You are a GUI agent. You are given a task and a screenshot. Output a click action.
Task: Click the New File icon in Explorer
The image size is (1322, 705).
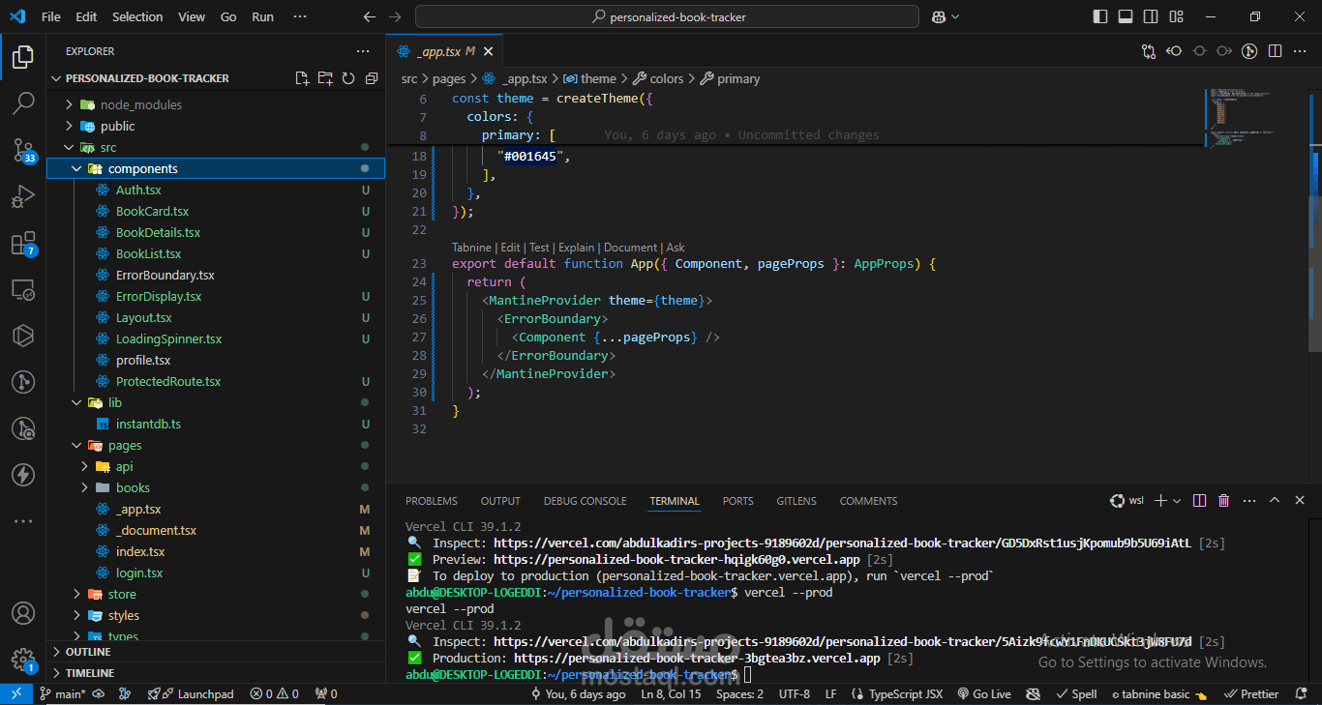tap(302, 78)
